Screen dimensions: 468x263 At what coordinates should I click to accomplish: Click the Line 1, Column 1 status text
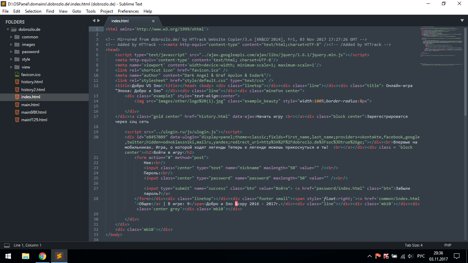(x=27, y=245)
